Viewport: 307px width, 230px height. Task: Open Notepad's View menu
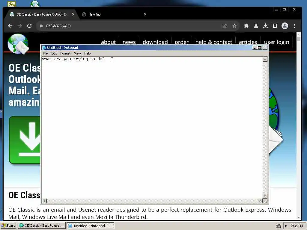click(x=77, y=53)
